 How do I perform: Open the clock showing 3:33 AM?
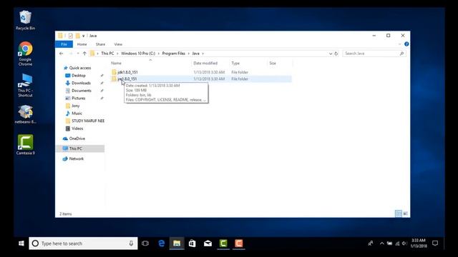point(419,243)
